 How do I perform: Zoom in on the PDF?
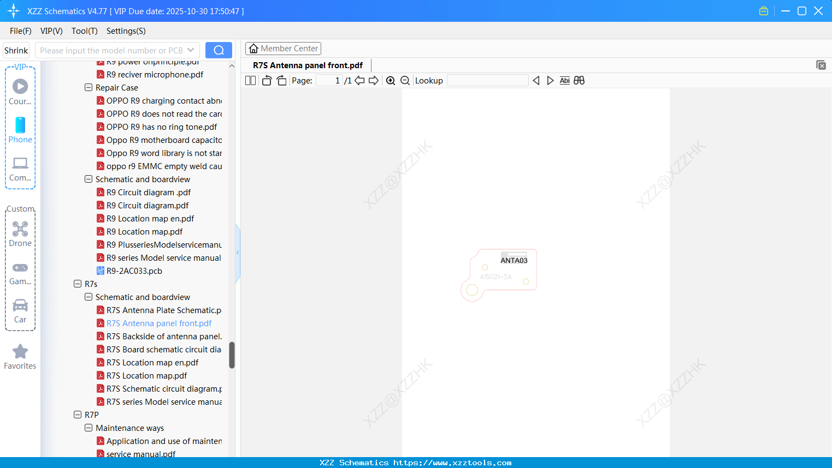(x=391, y=81)
